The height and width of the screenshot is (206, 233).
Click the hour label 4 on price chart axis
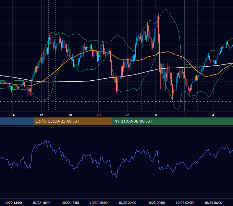[x=213, y=115]
